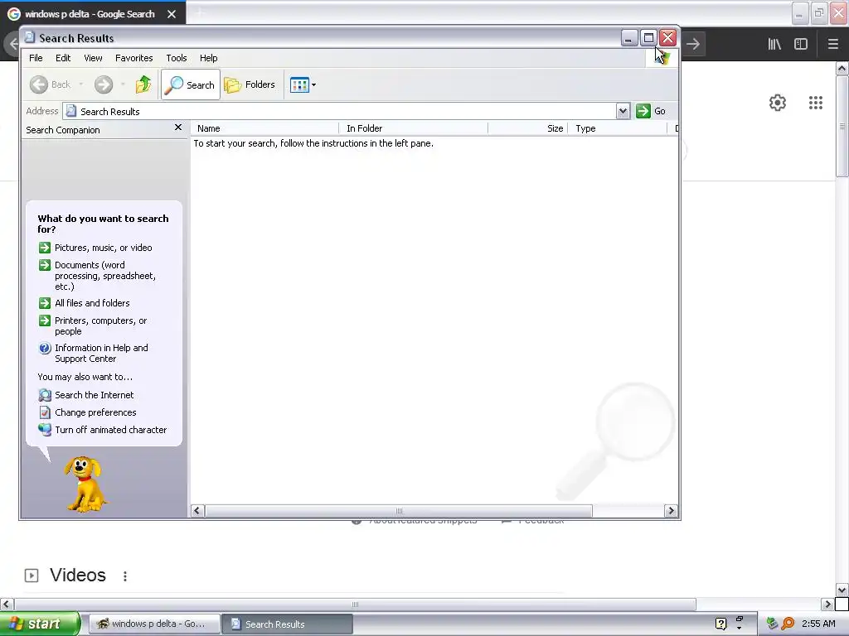Open Google settings gear icon

[x=778, y=103]
